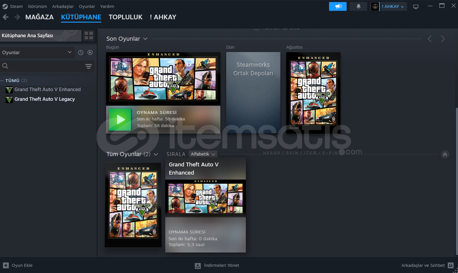This screenshot has height=273, width=458.
Task: Open GTA V Enhanced cover in Tüm Oyunlar
Action: tap(133, 205)
